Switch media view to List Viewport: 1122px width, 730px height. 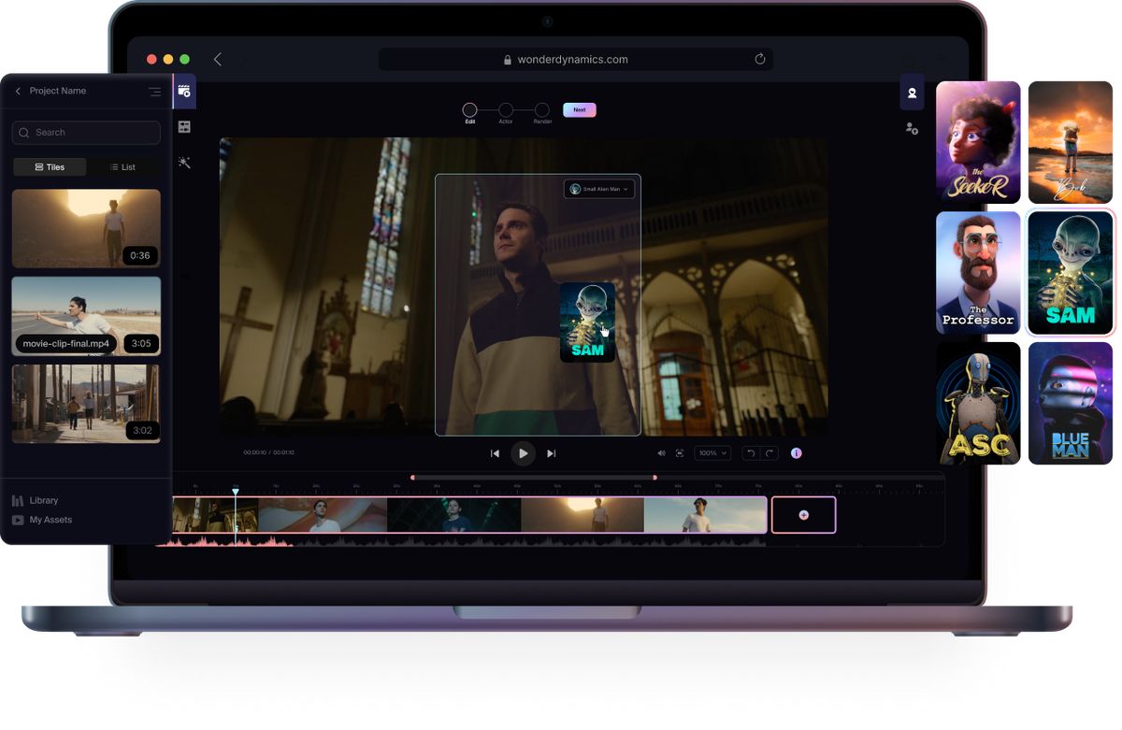[122, 167]
